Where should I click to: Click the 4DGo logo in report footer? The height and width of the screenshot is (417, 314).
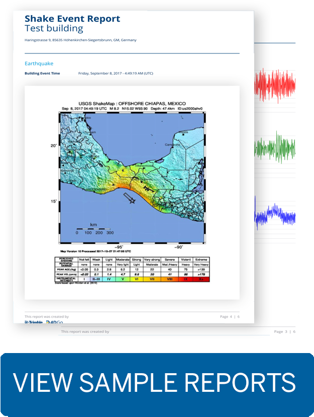[x=54, y=322]
